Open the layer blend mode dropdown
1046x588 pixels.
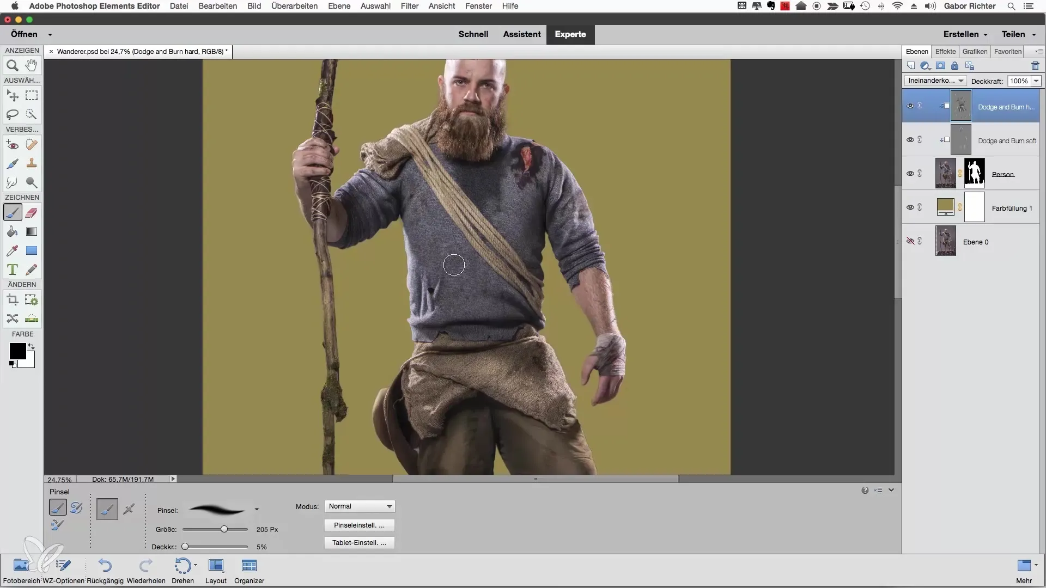point(935,81)
